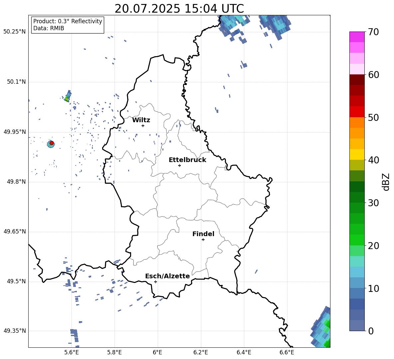The image size is (394, 359).
Task: Click the 49.65°N latitude label
Action: pyautogui.click(x=15, y=231)
